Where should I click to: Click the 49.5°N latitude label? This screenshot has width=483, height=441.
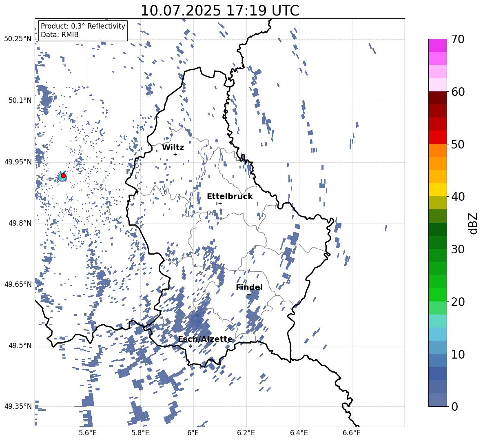pyautogui.click(x=20, y=346)
